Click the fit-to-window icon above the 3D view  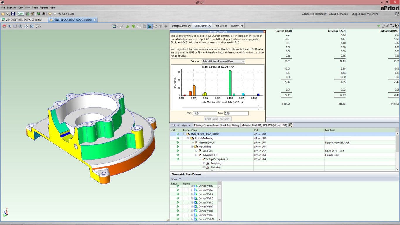click(26, 26)
